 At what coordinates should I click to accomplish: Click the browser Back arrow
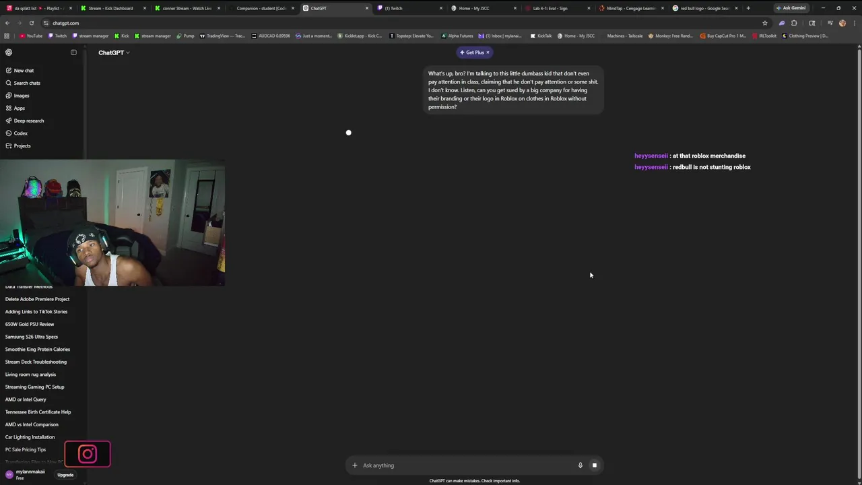pos(7,23)
